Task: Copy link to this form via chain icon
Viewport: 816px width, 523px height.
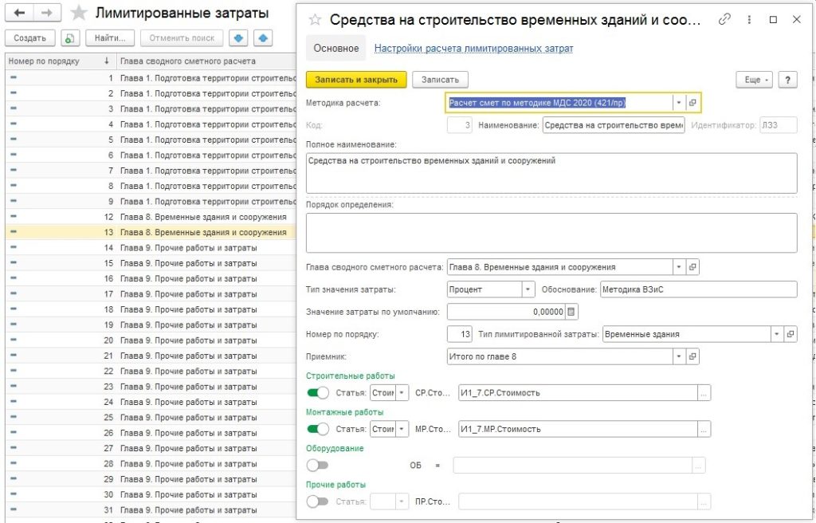Action: [x=724, y=20]
